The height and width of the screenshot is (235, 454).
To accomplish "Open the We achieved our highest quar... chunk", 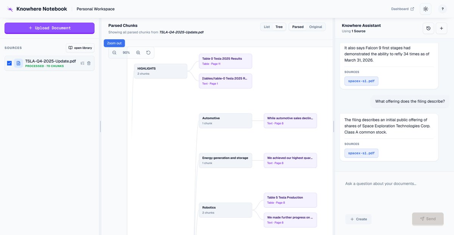I will [x=290, y=160].
